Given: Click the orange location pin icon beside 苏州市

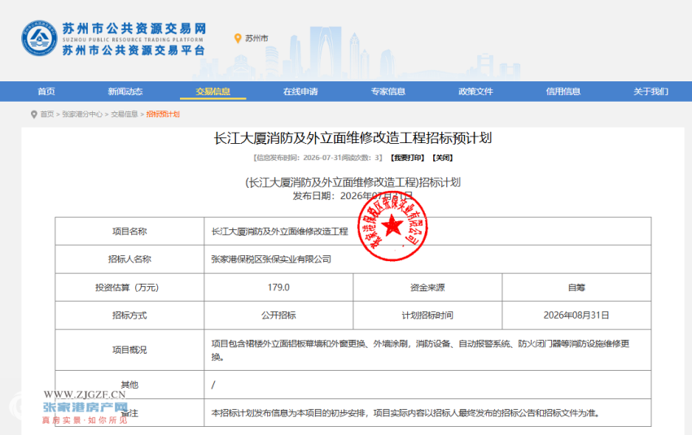Looking at the screenshot, I should pos(238,38).
